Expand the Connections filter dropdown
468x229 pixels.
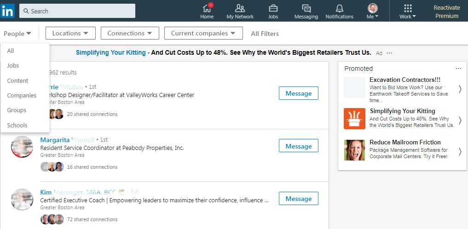(x=130, y=33)
